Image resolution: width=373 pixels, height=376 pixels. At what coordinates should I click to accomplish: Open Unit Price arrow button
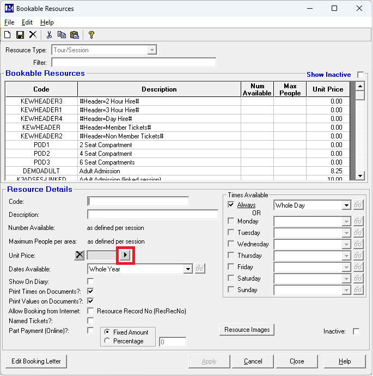pos(125,255)
